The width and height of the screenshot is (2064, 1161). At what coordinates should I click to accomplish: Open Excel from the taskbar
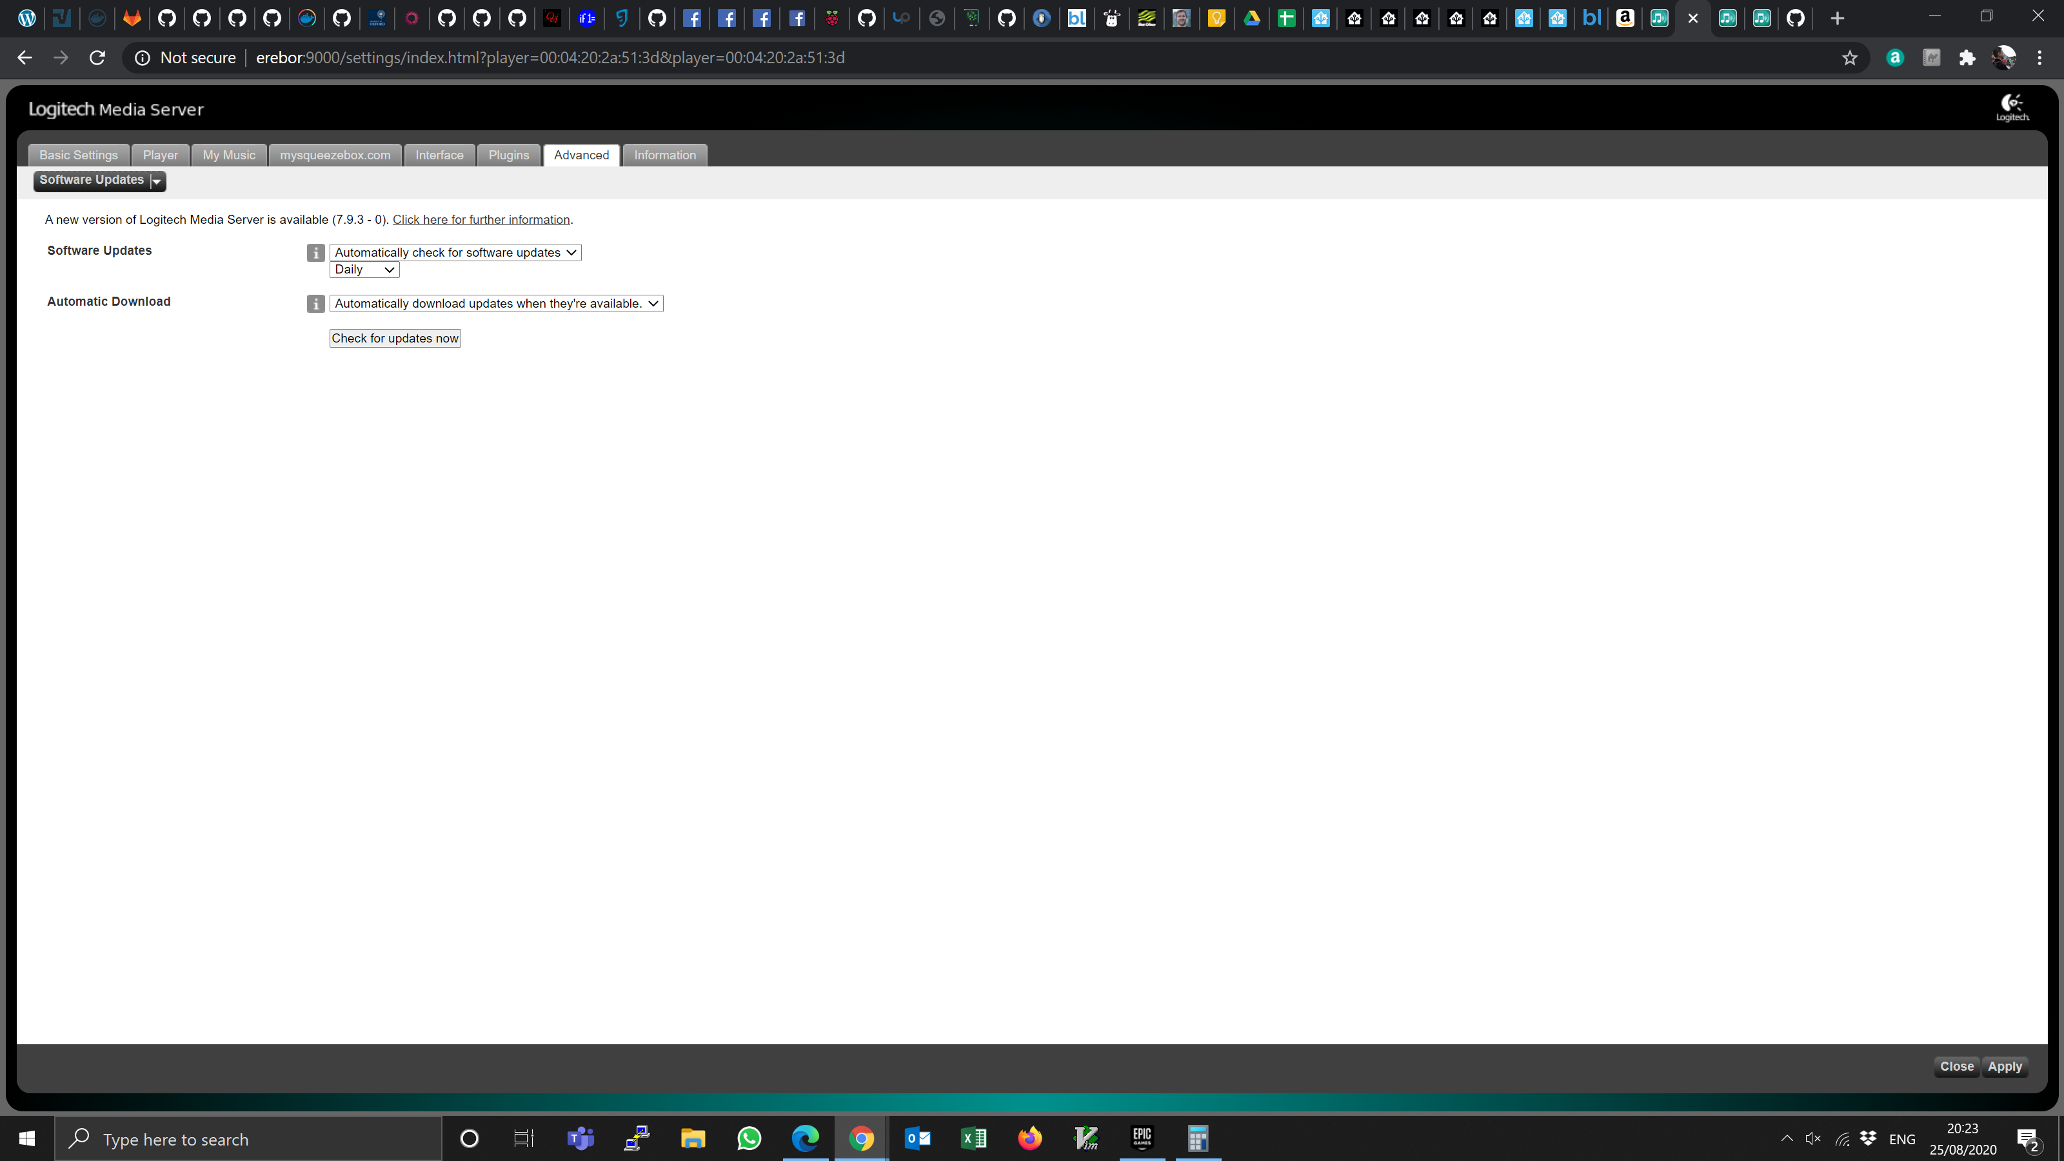click(x=973, y=1138)
